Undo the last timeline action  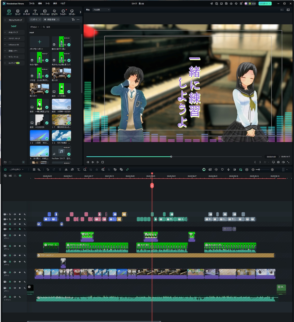(x=48, y=170)
